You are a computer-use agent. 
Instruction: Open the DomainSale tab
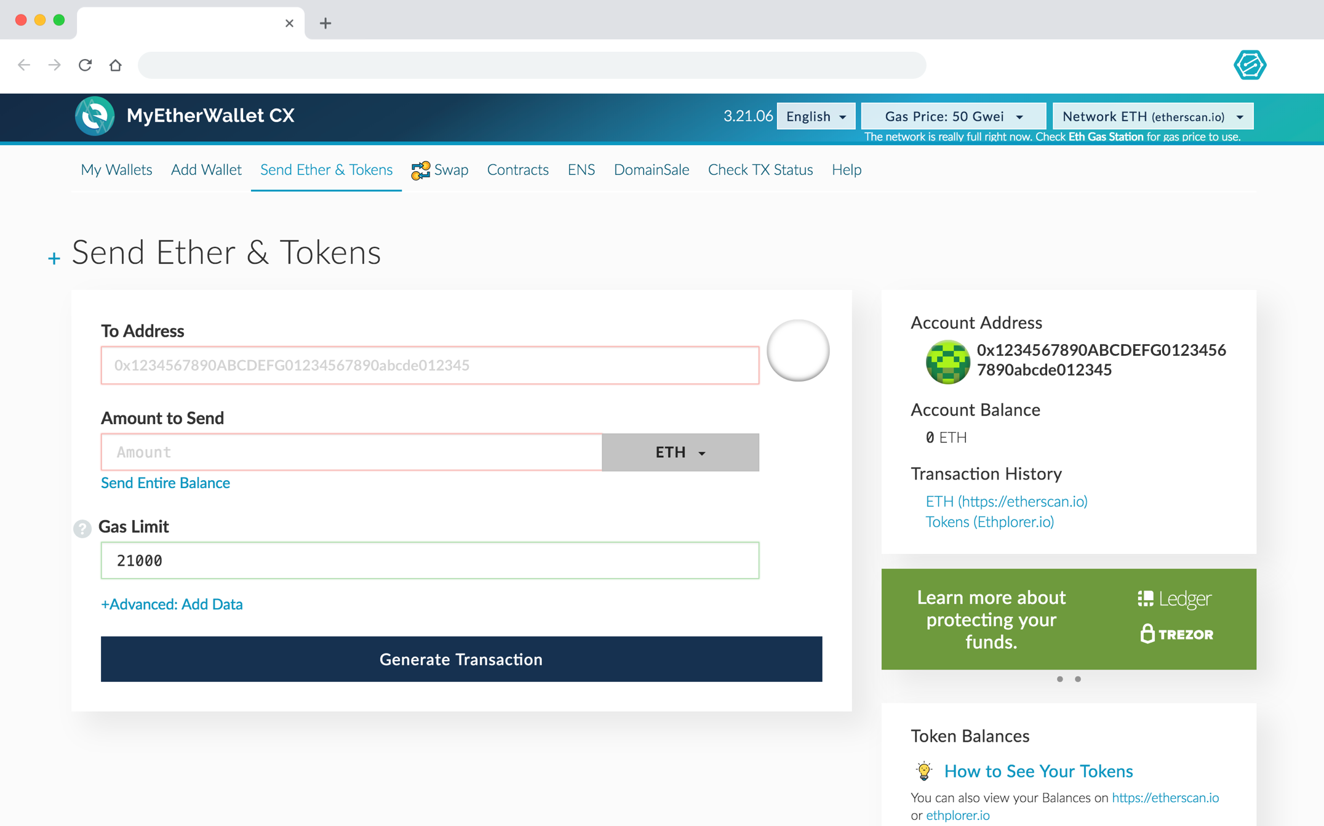coord(651,170)
